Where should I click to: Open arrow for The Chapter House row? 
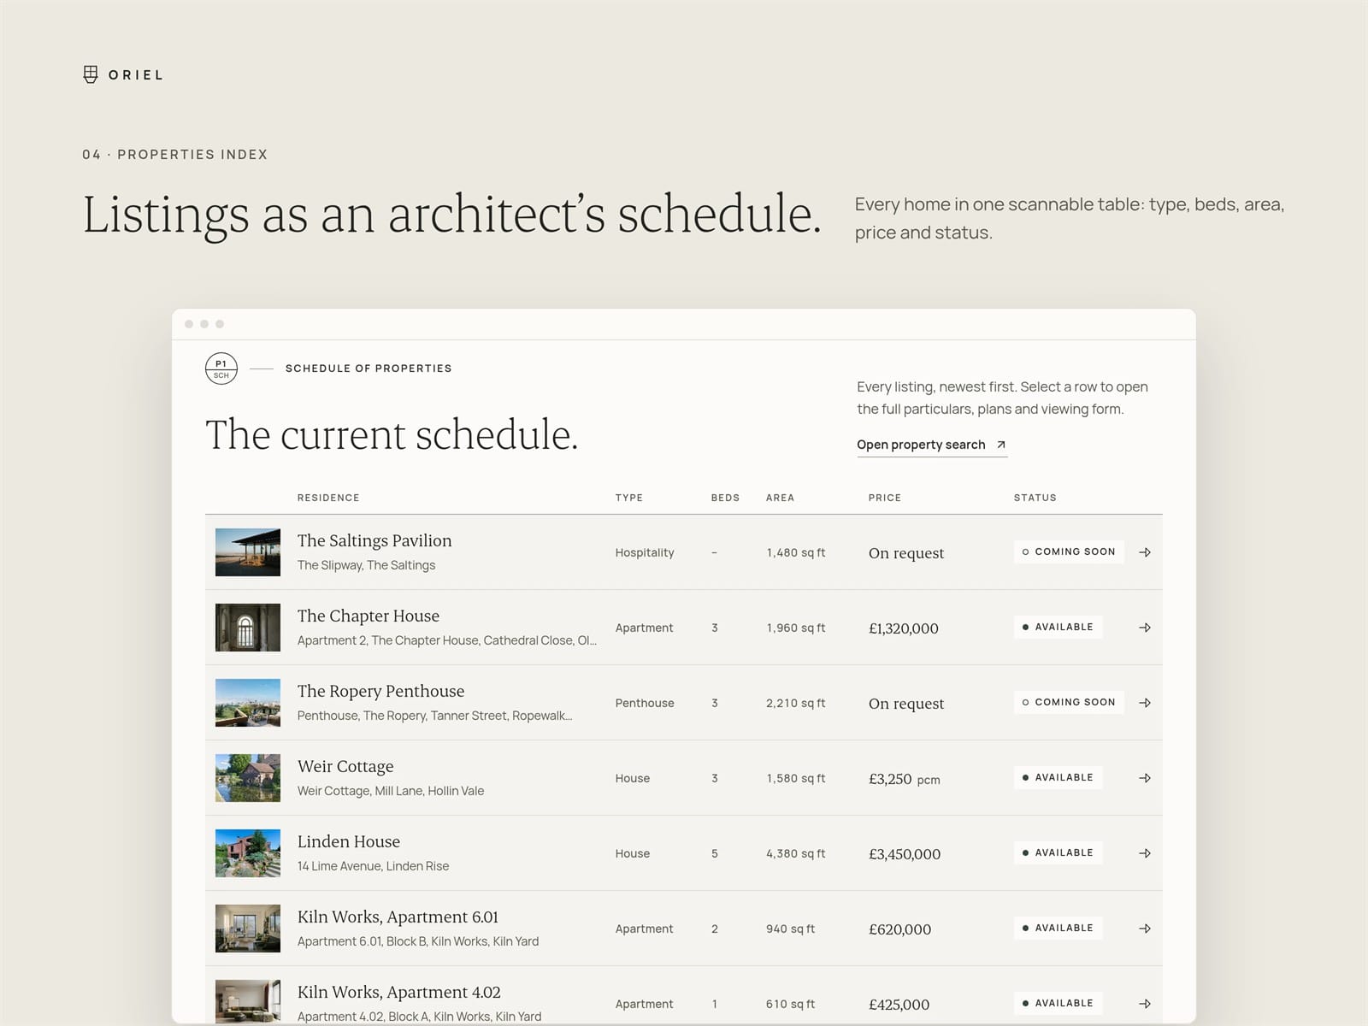point(1145,628)
